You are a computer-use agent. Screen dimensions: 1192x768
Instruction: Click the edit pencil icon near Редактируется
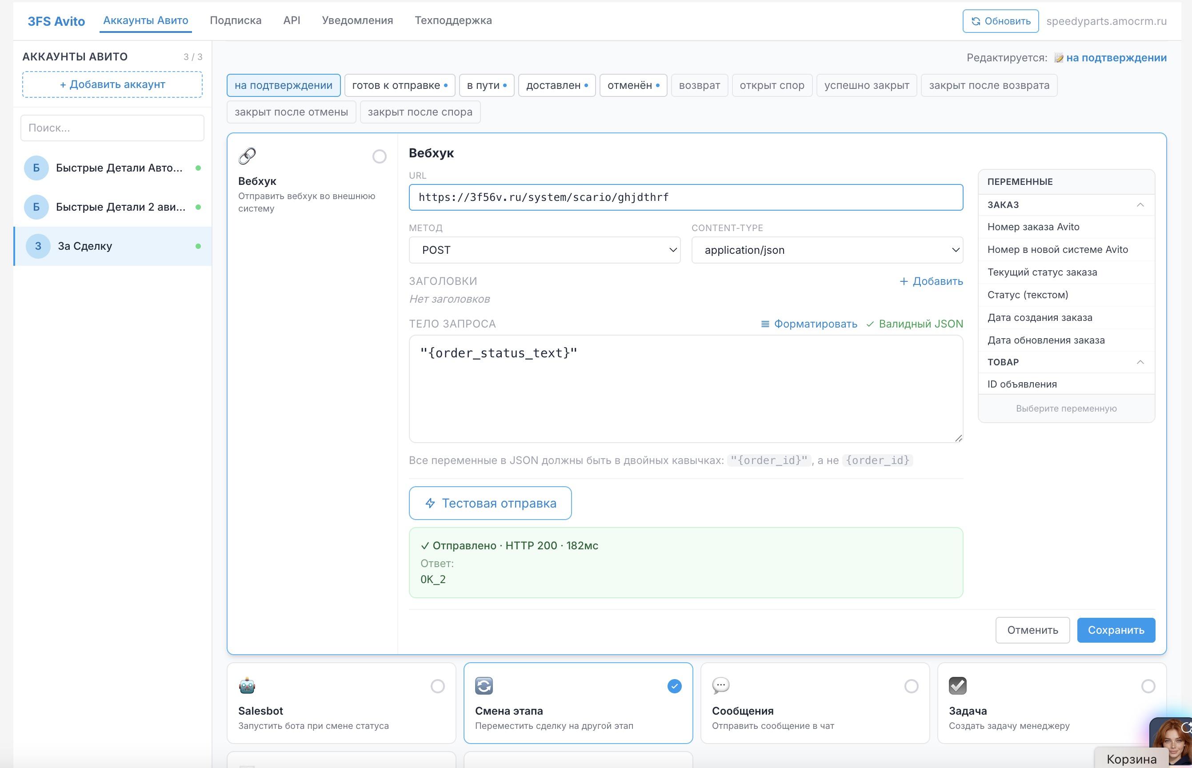tap(1058, 58)
